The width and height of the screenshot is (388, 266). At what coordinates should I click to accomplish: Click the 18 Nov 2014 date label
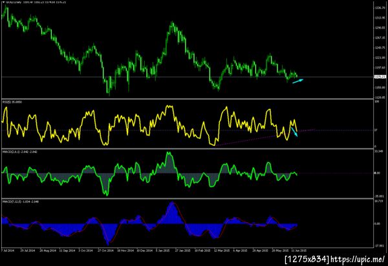[x=125, y=251]
